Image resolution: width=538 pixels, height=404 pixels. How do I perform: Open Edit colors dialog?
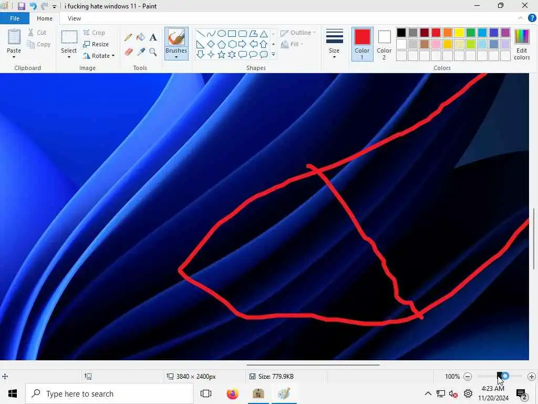[x=522, y=44]
